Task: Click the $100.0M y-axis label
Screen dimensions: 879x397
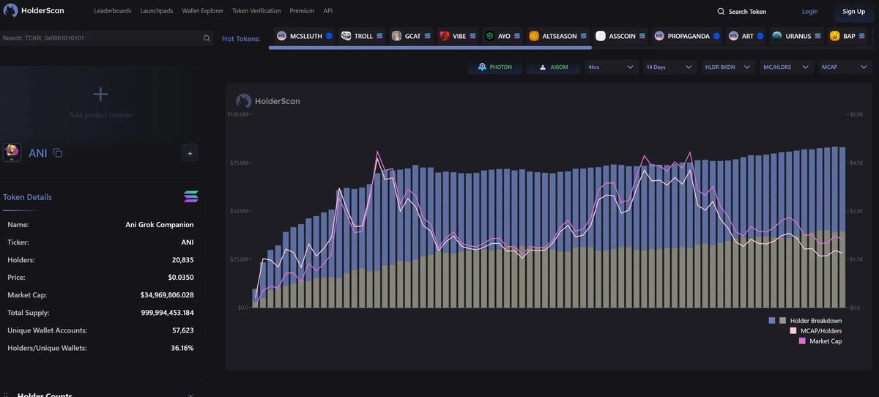Action: [x=239, y=114]
